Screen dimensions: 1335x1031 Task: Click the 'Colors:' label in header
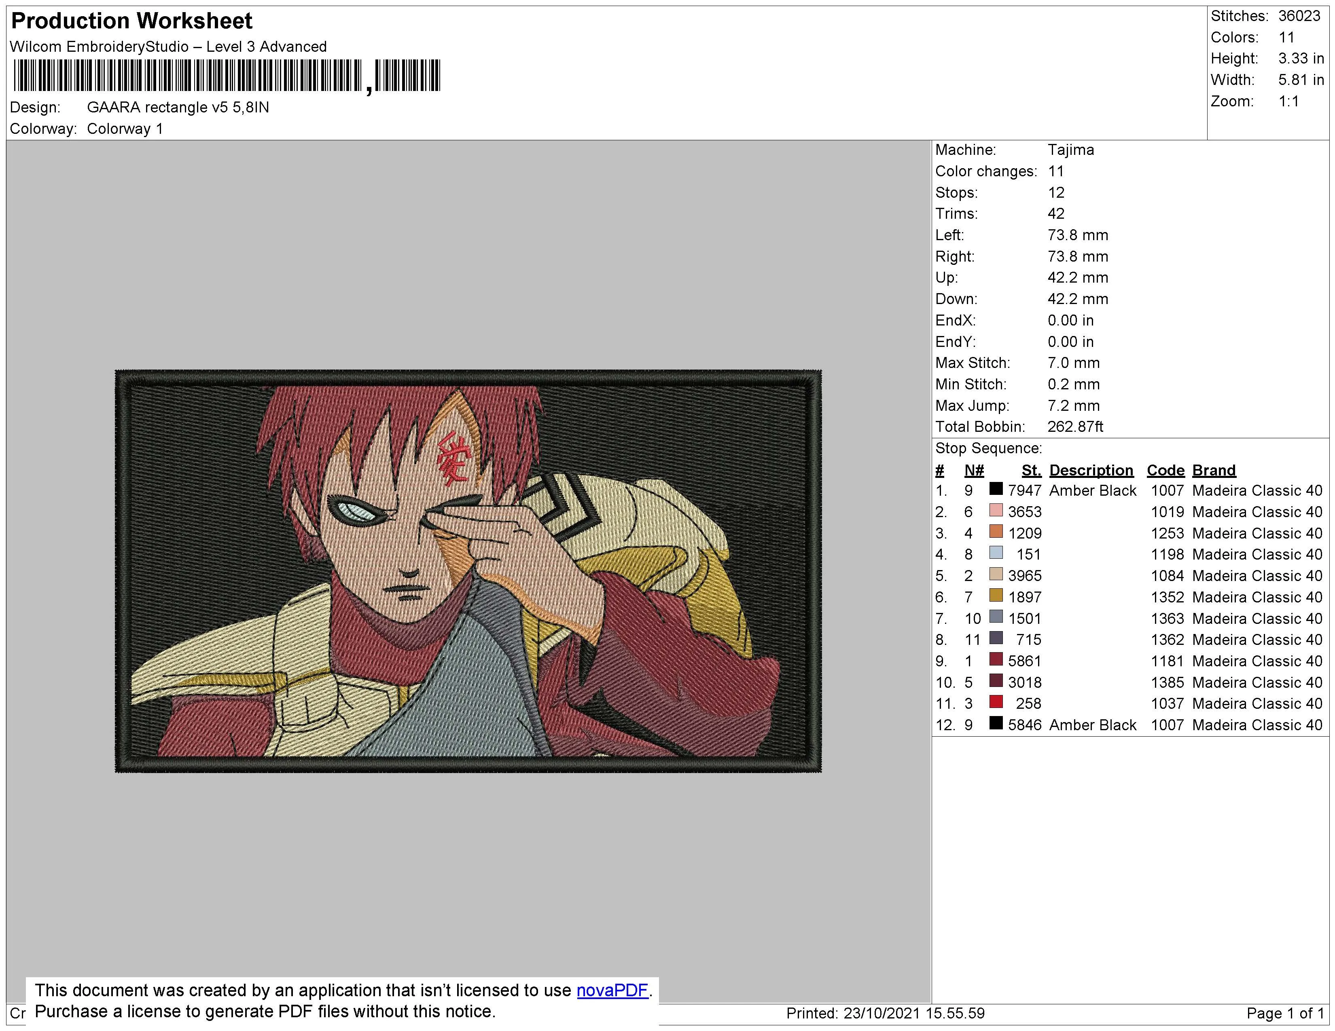(x=1234, y=37)
